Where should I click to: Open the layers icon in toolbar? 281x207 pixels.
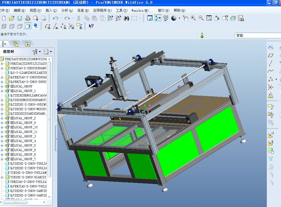coord(233,18)
